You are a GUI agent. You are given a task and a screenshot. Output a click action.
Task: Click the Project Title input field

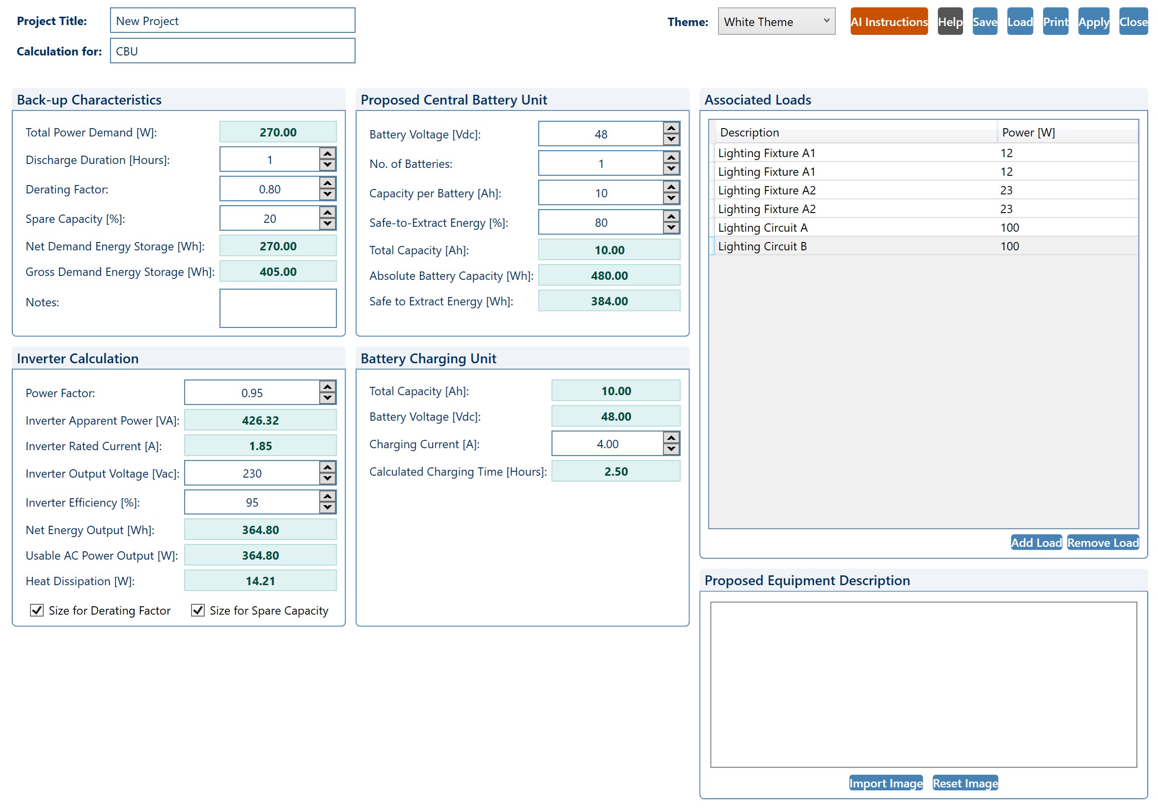click(232, 21)
